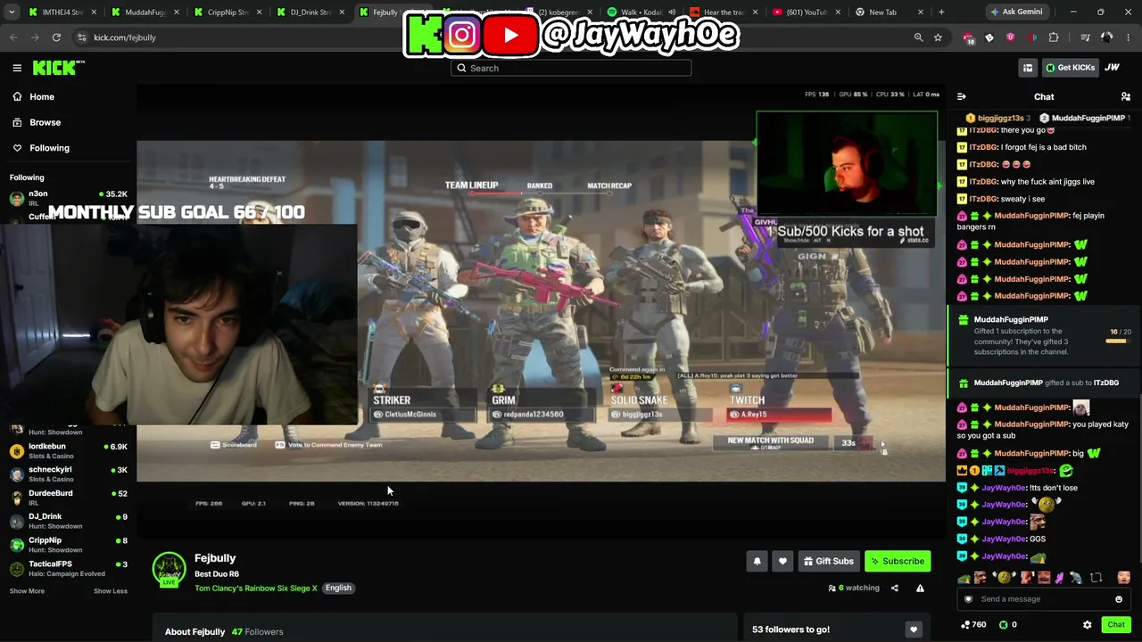Switch to the CrippNip browser tab
This screenshot has width=1142, height=642.
point(228,12)
